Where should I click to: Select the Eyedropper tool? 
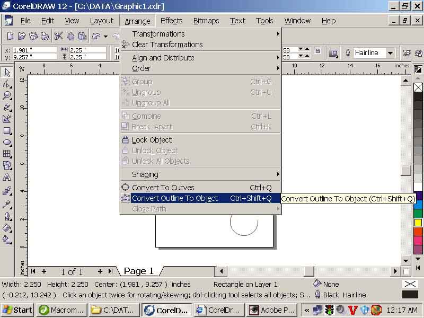tap(7, 204)
